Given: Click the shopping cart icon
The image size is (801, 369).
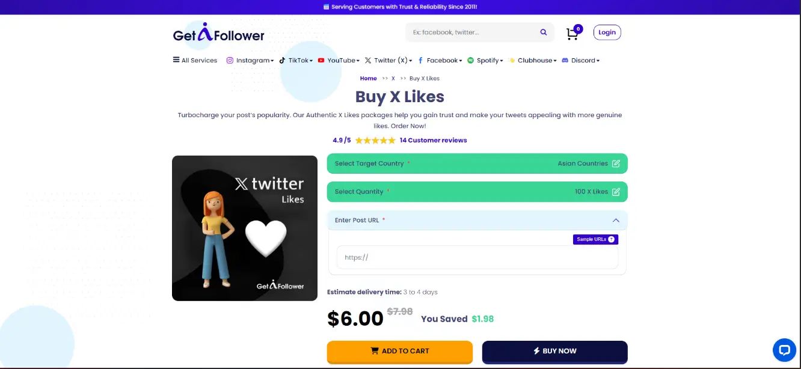Looking at the screenshot, I should click(571, 34).
